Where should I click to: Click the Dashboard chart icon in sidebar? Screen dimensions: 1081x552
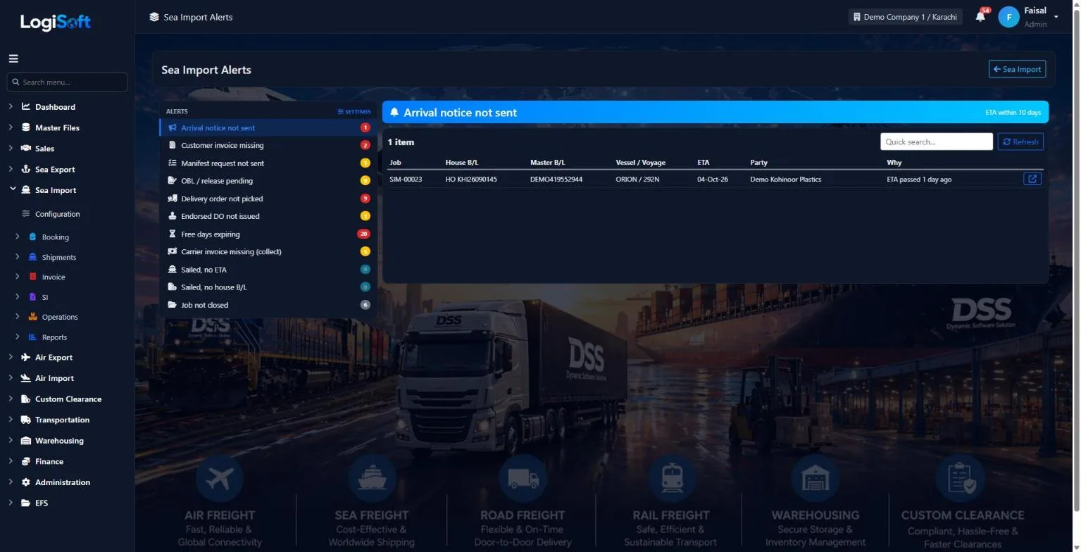coord(26,107)
